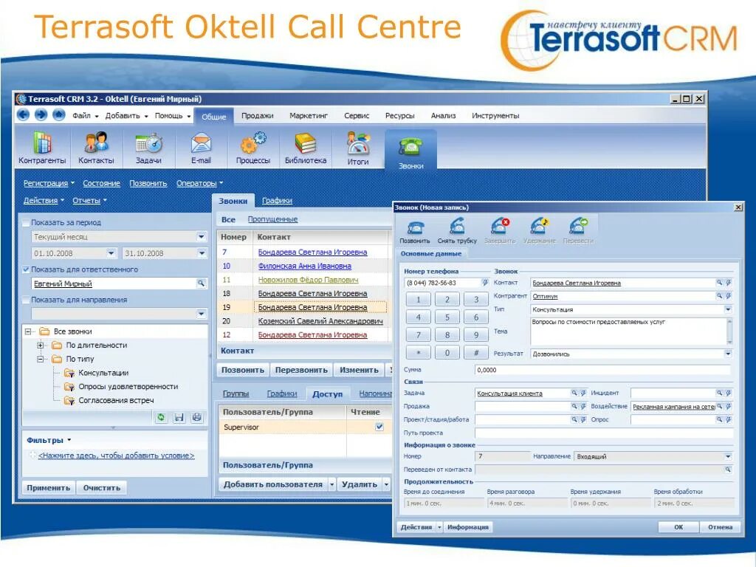Click the Изменить button
756x567 pixels.
359,370
